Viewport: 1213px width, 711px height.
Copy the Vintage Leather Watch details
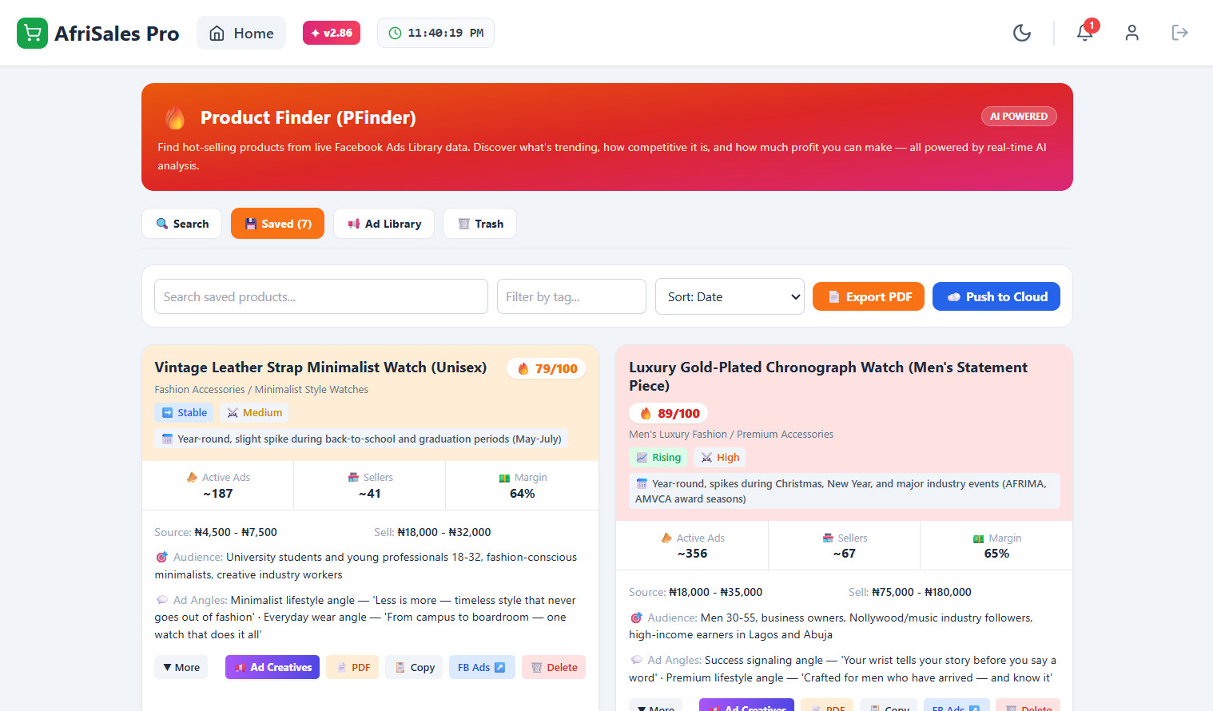[x=414, y=667]
